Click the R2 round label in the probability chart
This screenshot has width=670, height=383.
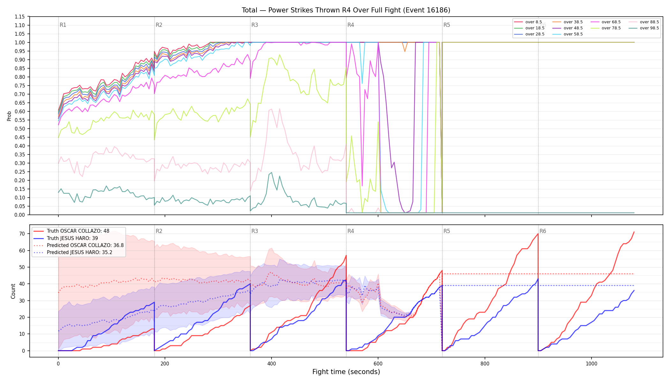[x=159, y=25]
